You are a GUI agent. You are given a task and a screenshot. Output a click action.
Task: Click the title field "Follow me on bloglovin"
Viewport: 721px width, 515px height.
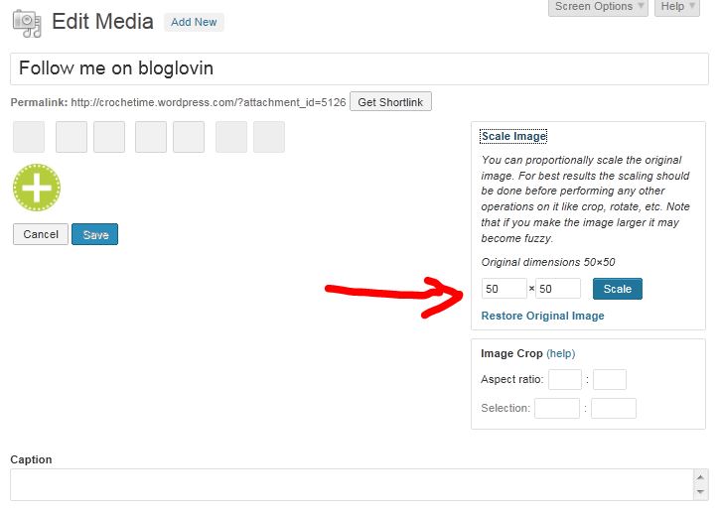tap(358, 68)
